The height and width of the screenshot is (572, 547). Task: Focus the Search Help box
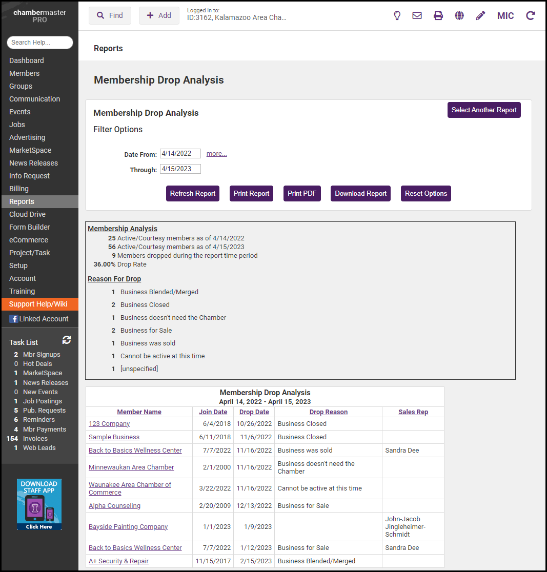pyautogui.click(x=40, y=43)
